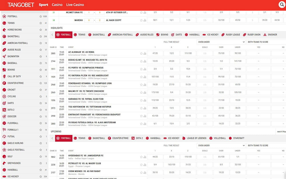
Task: Click the Boxing glove icon in sidebar
Action: tap(4, 70)
